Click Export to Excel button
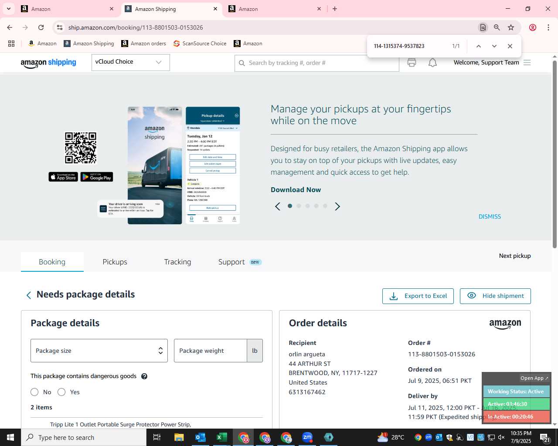This screenshot has height=446, width=558. (418, 296)
